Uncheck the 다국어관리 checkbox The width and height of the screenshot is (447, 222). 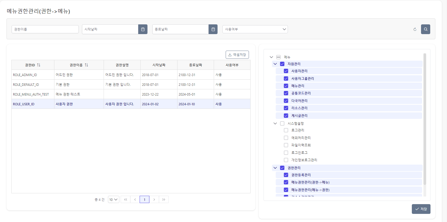pyautogui.click(x=286, y=101)
